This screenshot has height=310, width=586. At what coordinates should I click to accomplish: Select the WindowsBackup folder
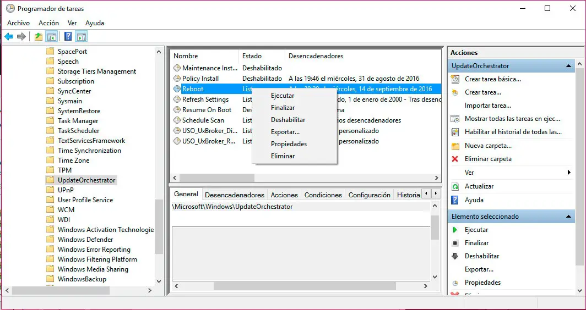(x=82, y=279)
